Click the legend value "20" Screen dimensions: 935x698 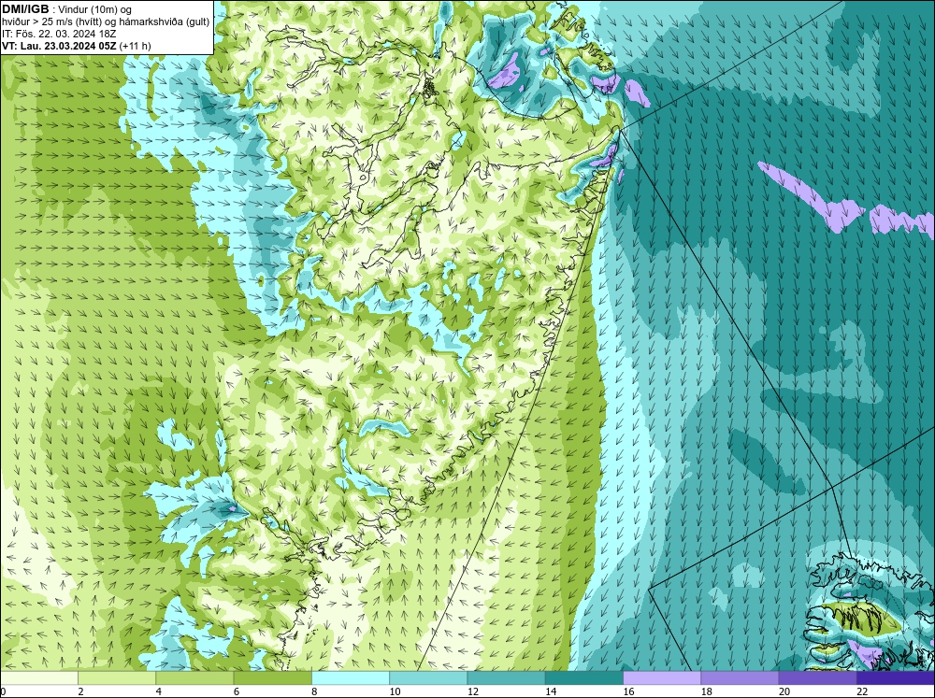coord(784,691)
